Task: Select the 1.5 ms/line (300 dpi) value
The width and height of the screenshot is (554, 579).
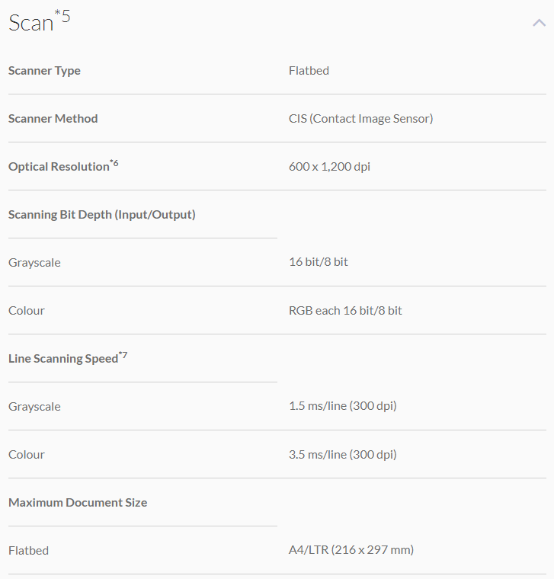Action: (342, 407)
